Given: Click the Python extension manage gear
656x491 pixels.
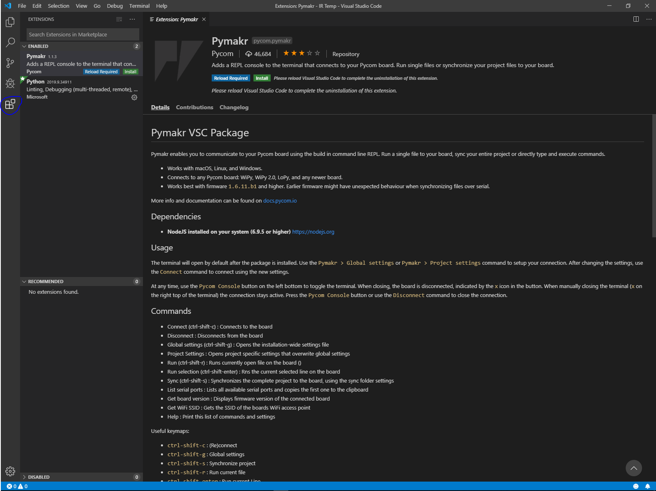Looking at the screenshot, I should (134, 97).
